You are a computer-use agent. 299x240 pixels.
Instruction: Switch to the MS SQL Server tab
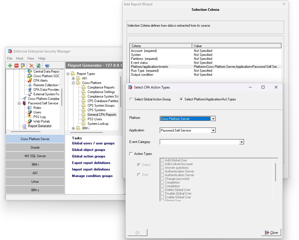(35, 156)
